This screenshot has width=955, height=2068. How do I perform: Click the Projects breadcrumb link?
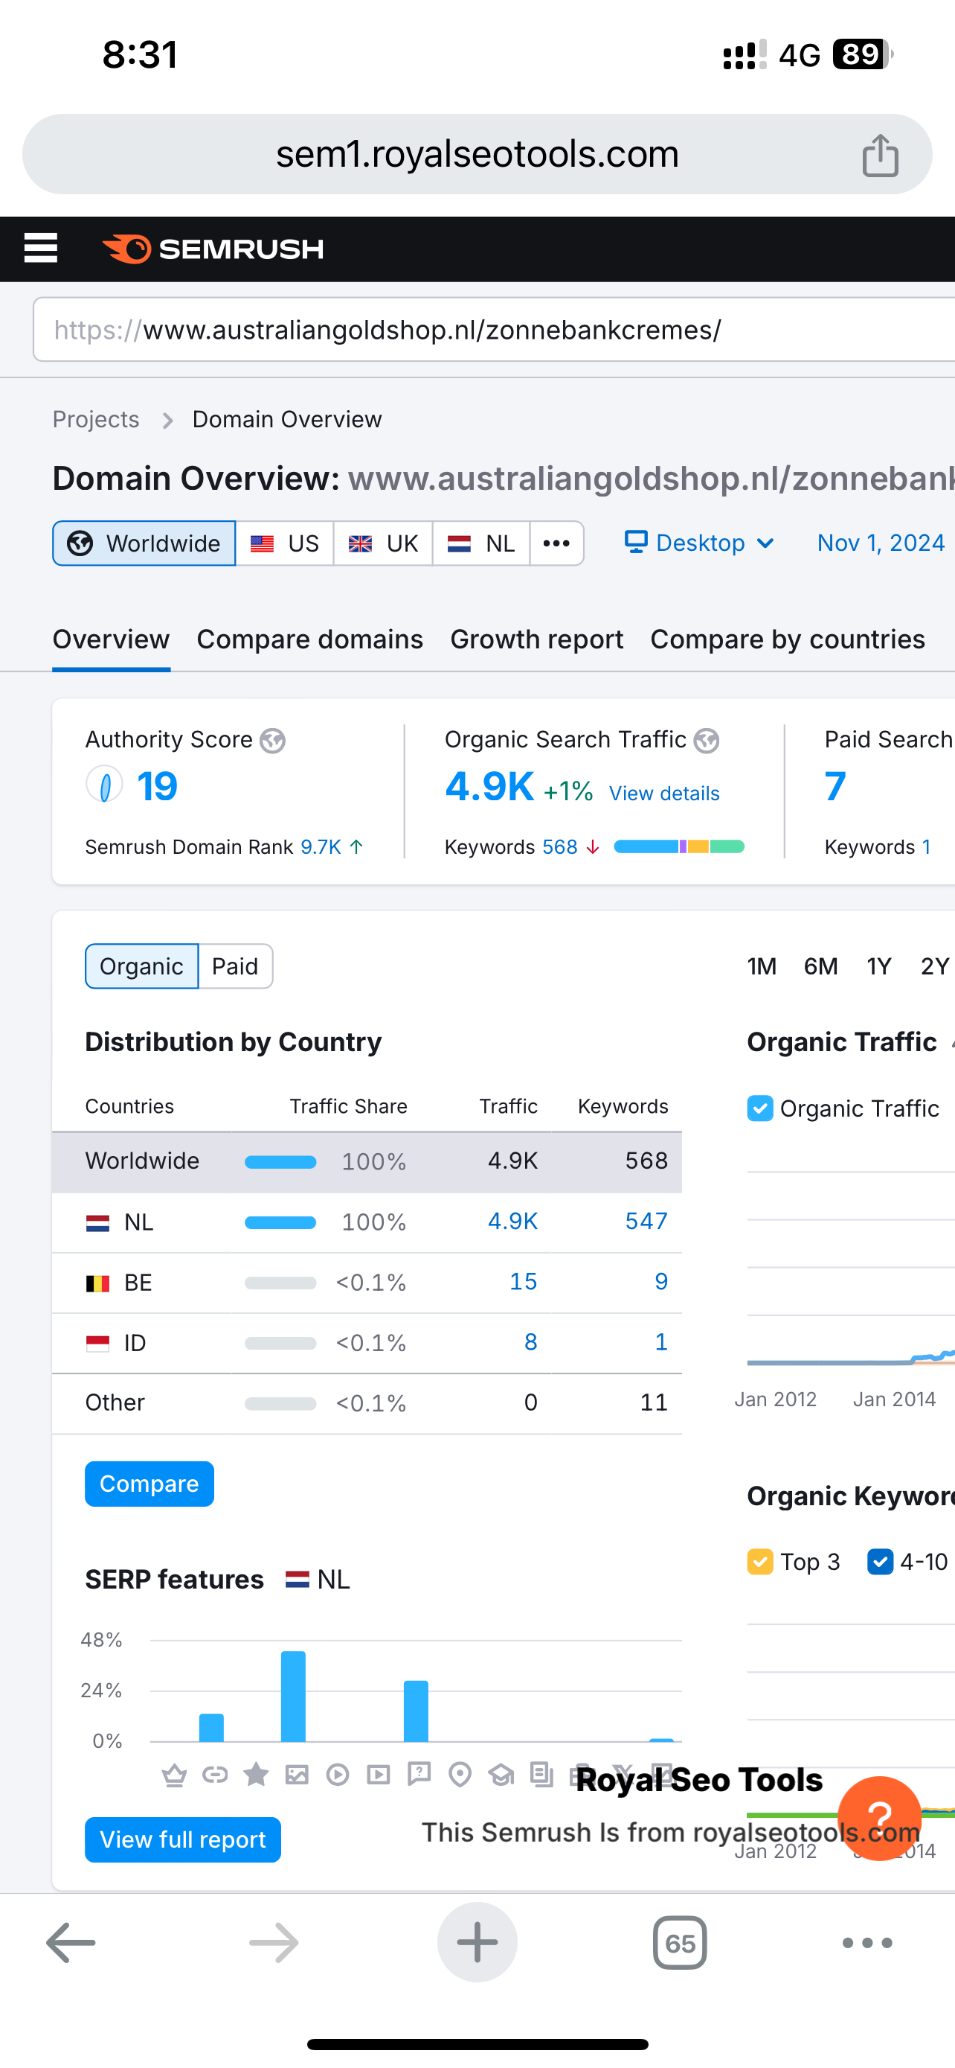[x=96, y=420]
